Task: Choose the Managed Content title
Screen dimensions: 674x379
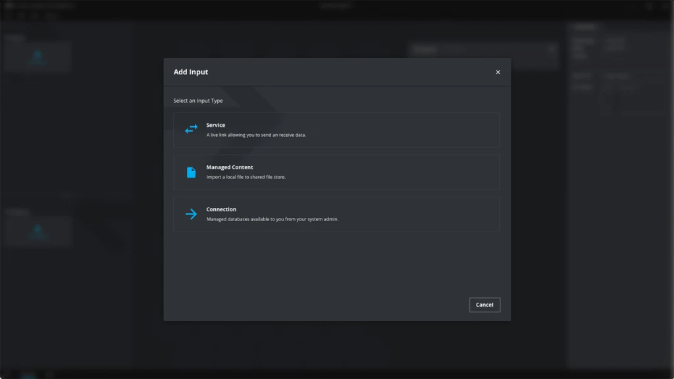Action: (229, 167)
